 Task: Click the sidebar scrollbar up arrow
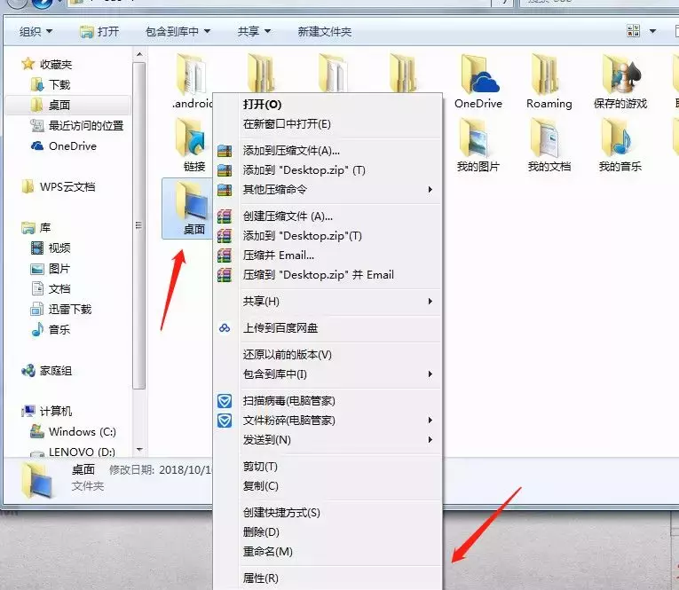[x=139, y=54]
